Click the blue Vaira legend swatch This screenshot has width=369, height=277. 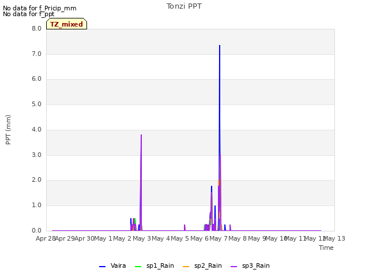click(103, 267)
